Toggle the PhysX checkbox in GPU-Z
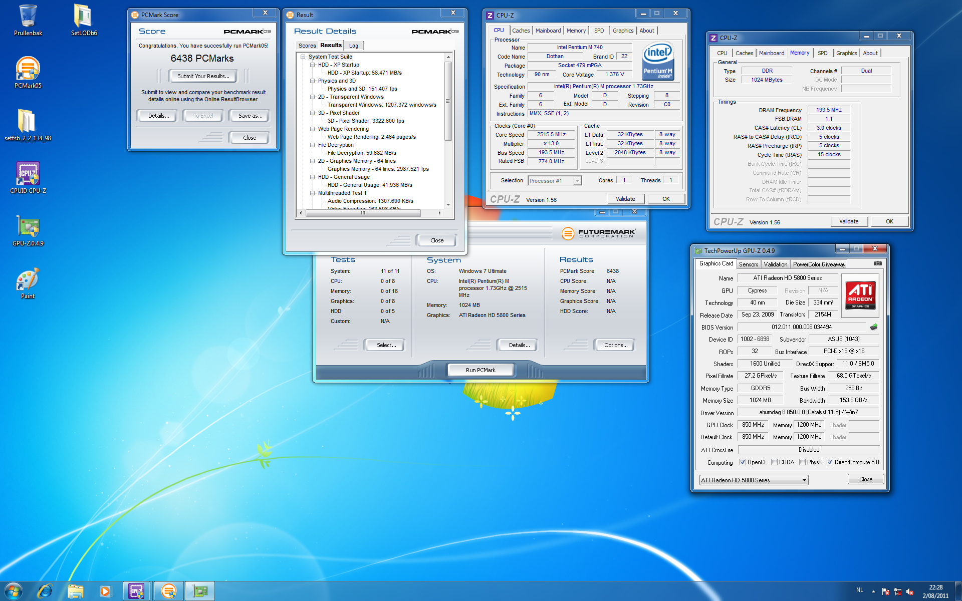 click(803, 462)
